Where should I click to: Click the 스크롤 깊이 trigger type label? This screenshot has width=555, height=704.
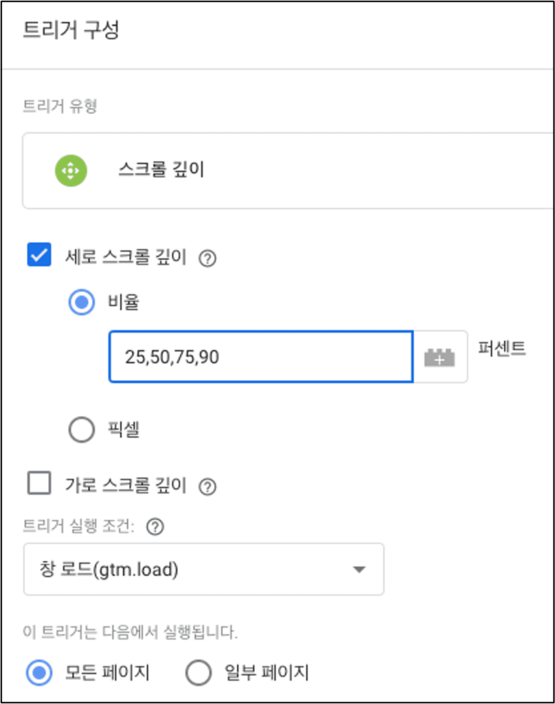[x=162, y=169]
